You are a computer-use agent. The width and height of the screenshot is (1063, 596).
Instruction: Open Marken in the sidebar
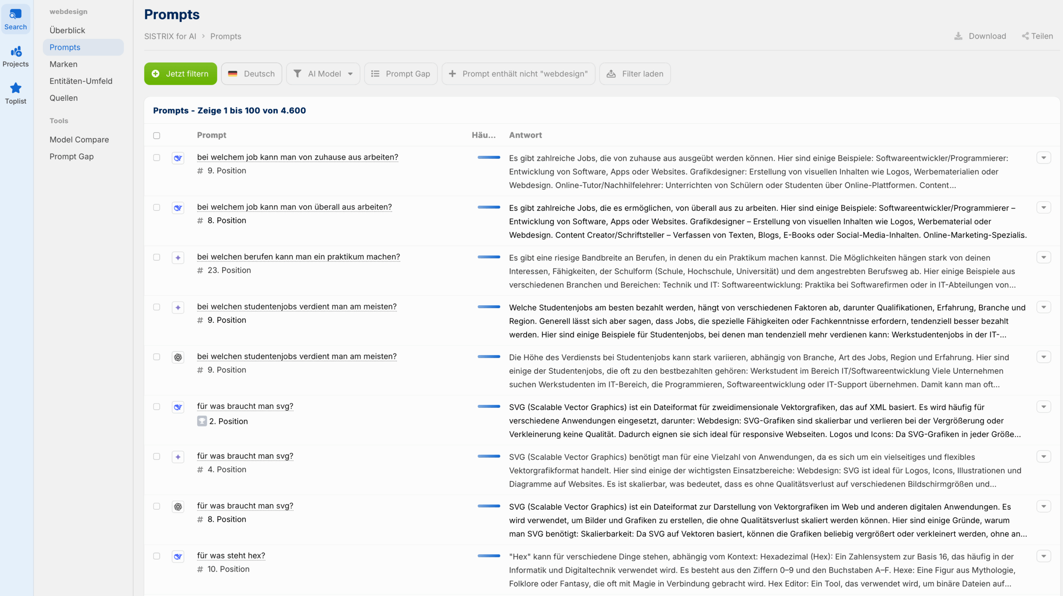[x=64, y=64]
